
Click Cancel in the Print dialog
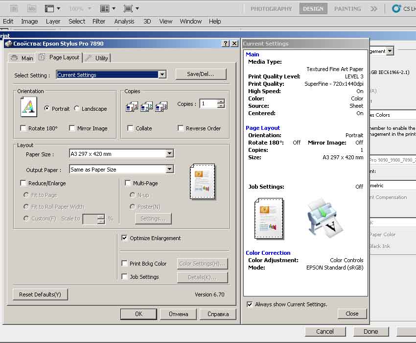click(x=325, y=332)
